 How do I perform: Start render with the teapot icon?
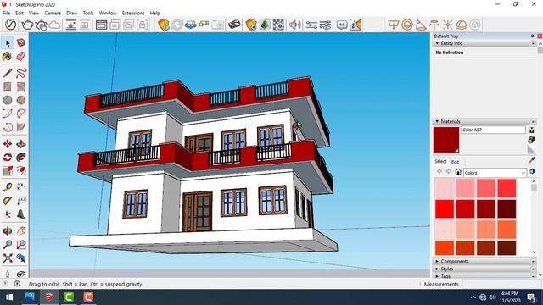(27, 25)
